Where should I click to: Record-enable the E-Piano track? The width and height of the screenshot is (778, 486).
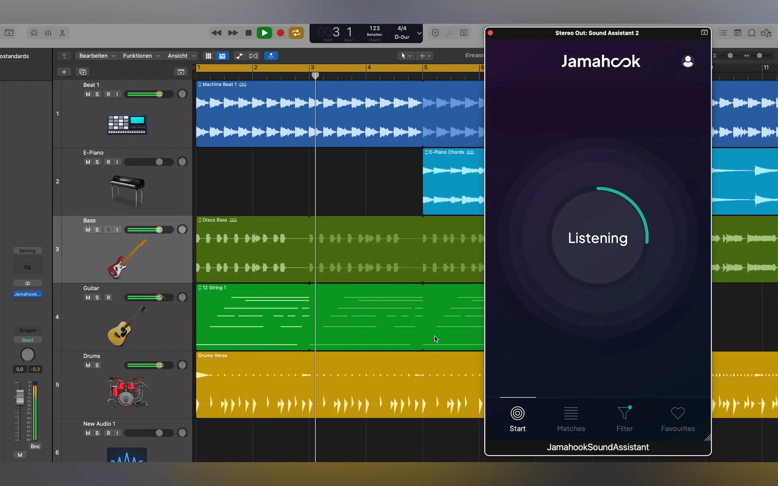108,162
